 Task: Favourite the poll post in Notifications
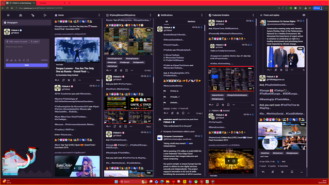pos(178,113)
